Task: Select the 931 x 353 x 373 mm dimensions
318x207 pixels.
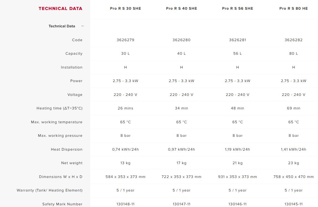Action: pos(237,177)
